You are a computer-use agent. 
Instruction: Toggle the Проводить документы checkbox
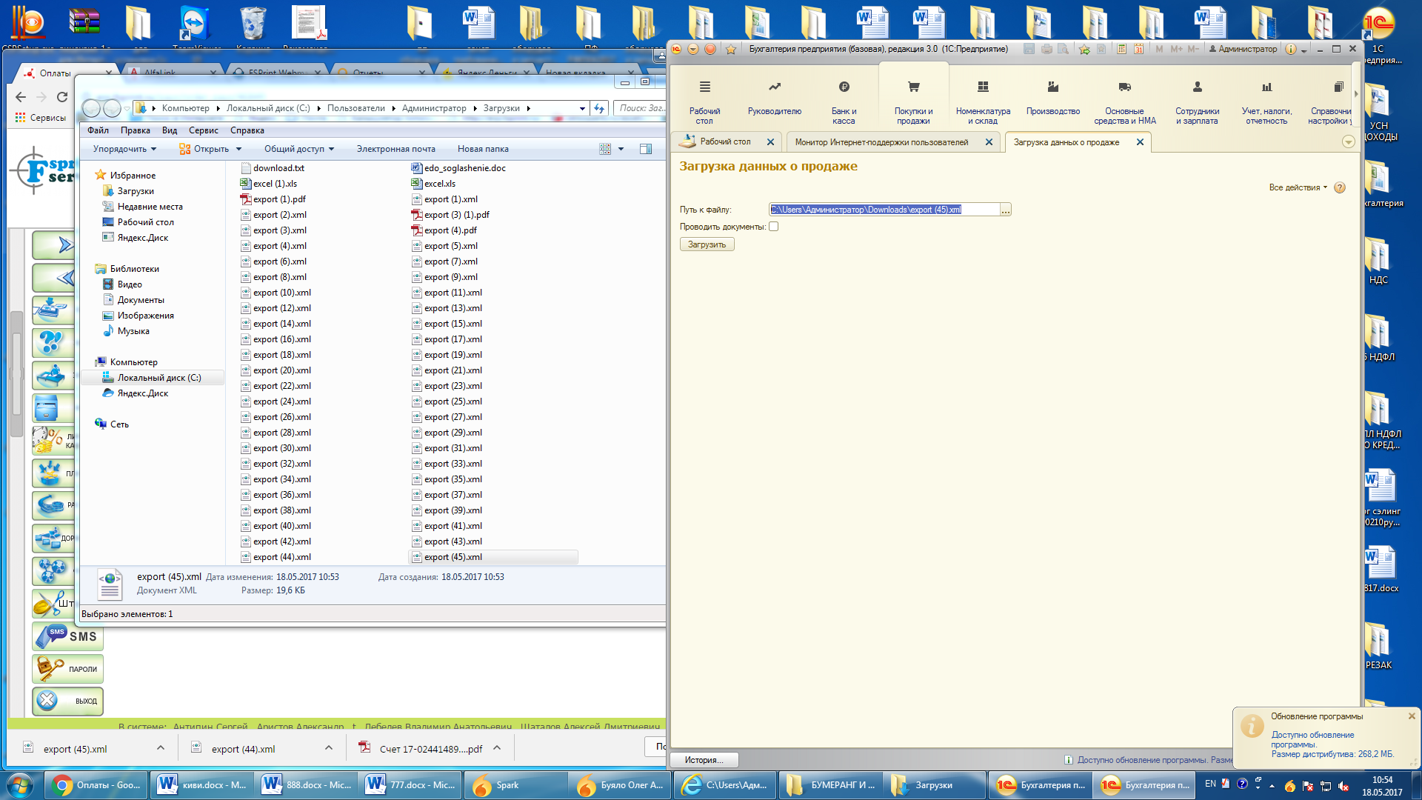click(773, 227)
